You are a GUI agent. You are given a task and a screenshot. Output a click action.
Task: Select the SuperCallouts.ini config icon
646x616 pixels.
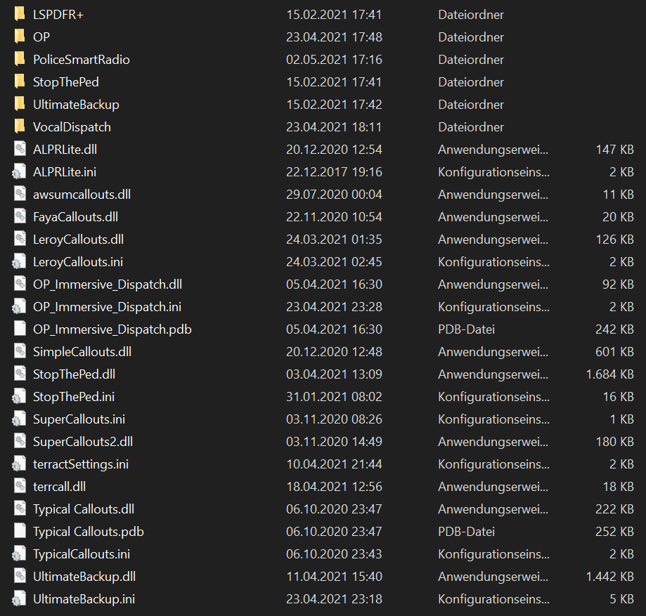click(19, 419)
